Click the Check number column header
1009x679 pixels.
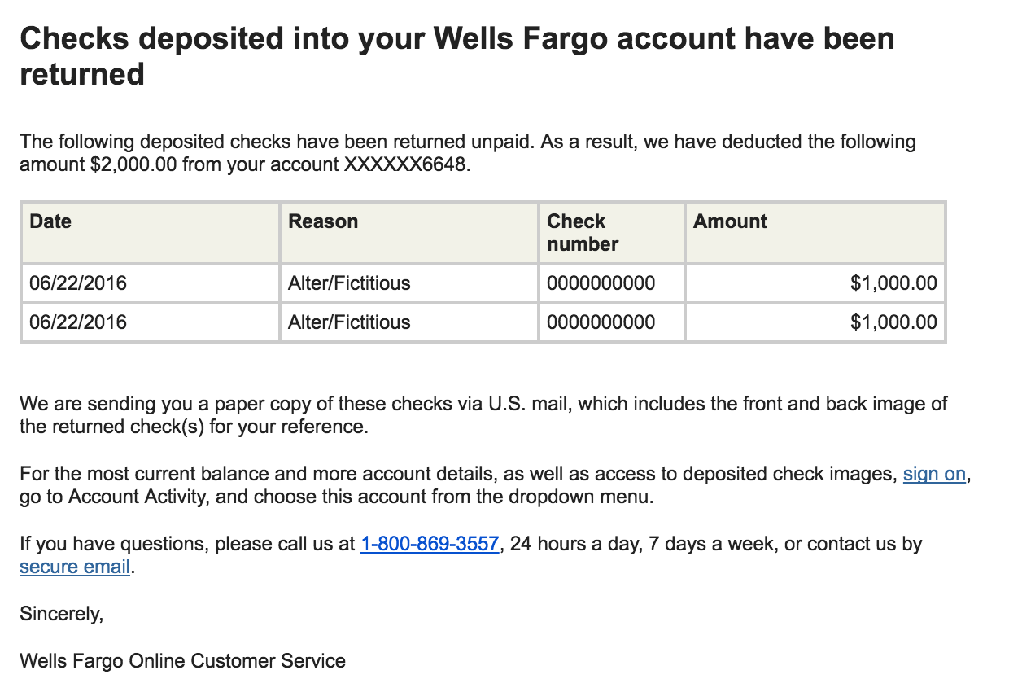coord(583,232)
